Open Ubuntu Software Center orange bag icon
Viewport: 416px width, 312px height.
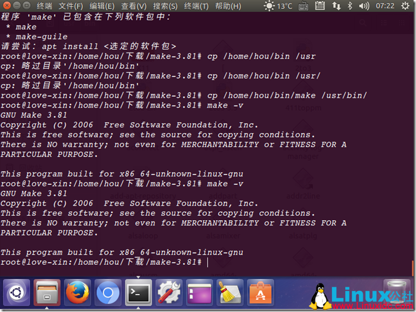(x=260, y=293)
